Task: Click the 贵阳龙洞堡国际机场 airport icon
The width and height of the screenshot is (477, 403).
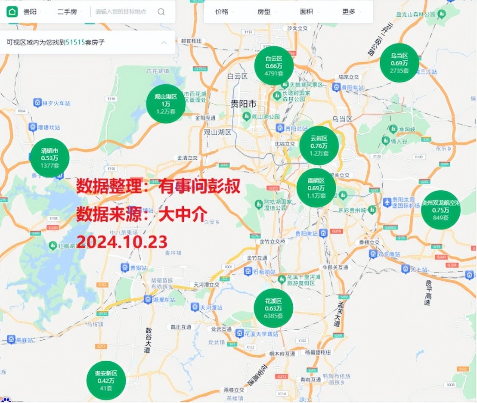Action: tap(387, 202)
